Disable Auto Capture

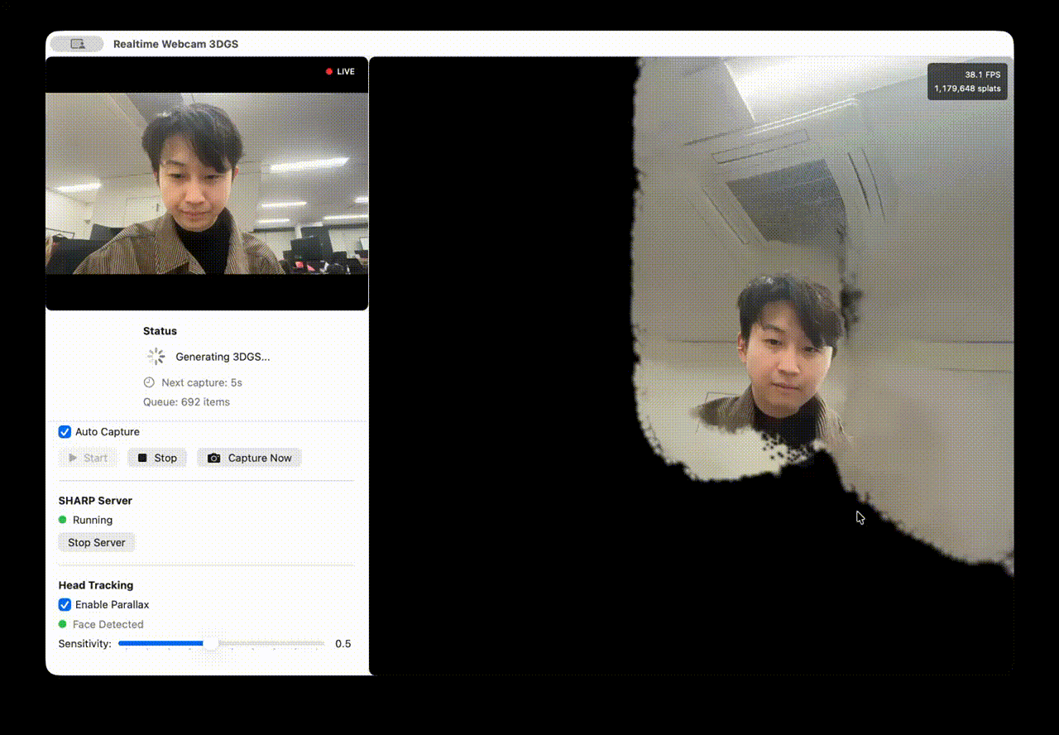[x=65, y=431]
